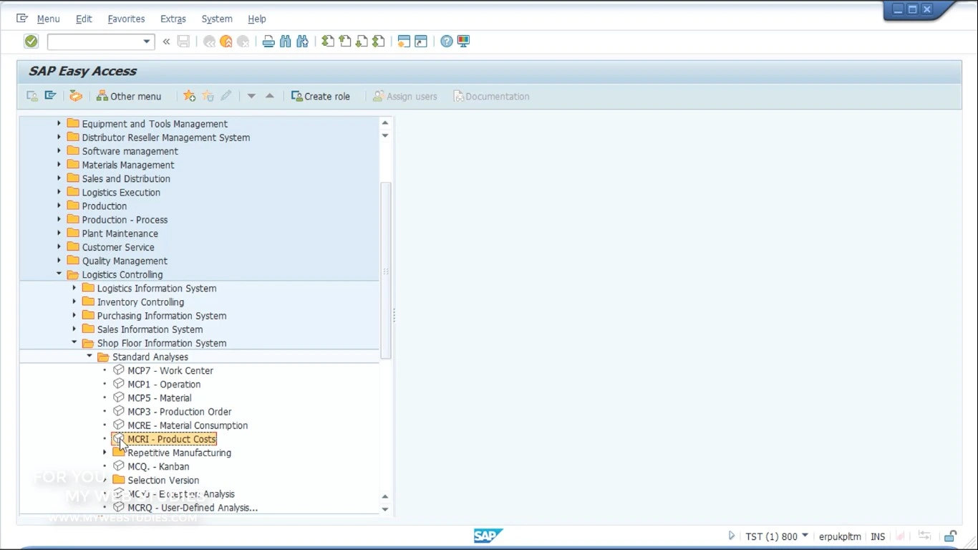The height and width of the screenshot is (550, 978).
Task: Click the lock icon in status bar
Action: pyautogui.click(x=950, y=536)
